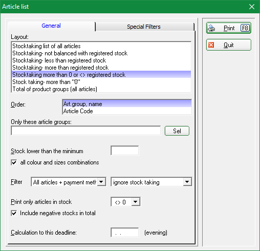Select the General tab
Screen dimensions: 260x251
coord(51,26)
